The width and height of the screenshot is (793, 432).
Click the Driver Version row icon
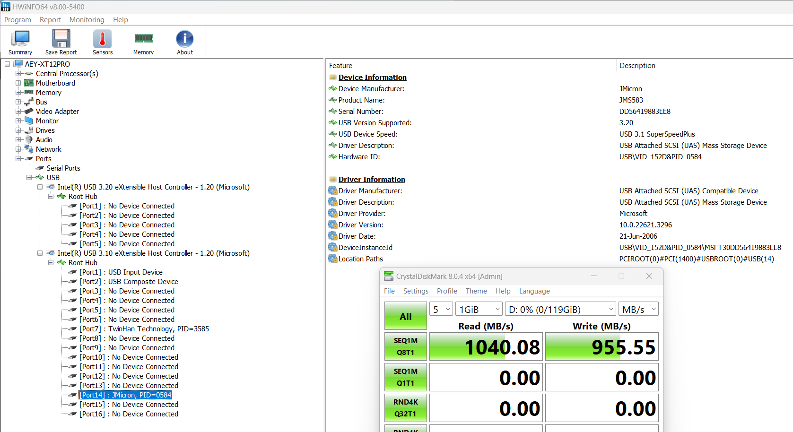click(x=333, y=225)
